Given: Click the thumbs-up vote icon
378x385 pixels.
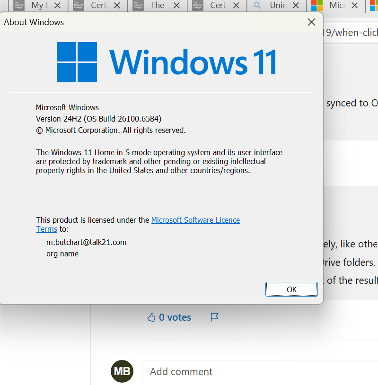Looking at the screenshot, I should coord(151,317).
